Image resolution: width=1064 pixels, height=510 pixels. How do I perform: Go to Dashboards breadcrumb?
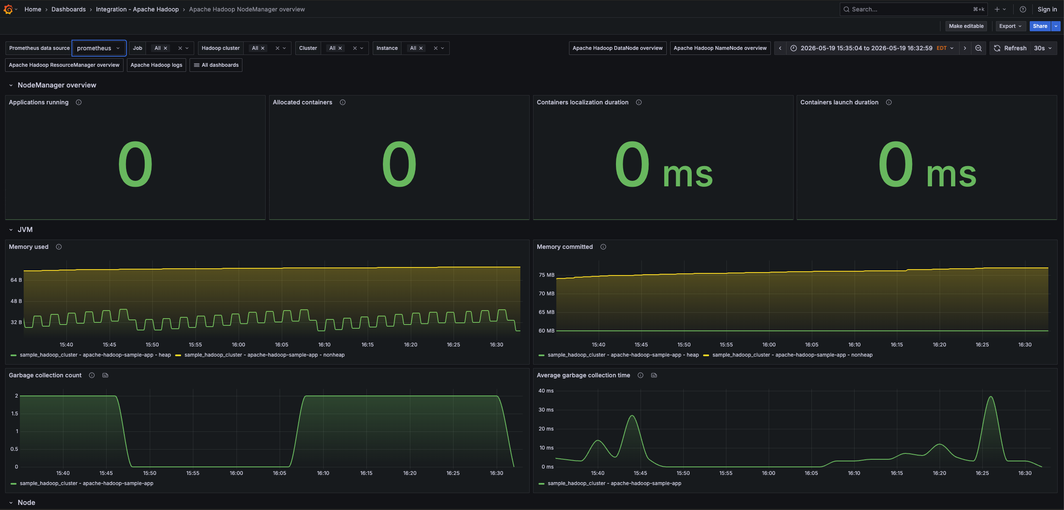pos(69,9)
